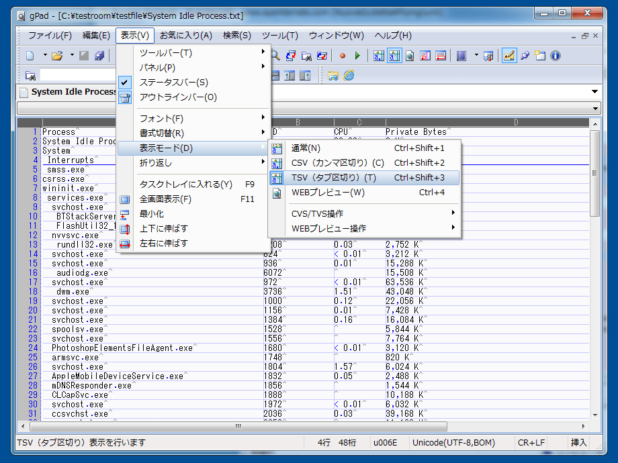Viewport: 618px width, 463px height.
Task: Toggle the checked ステータスバー(S) item
Action: [x=194, y=83]
